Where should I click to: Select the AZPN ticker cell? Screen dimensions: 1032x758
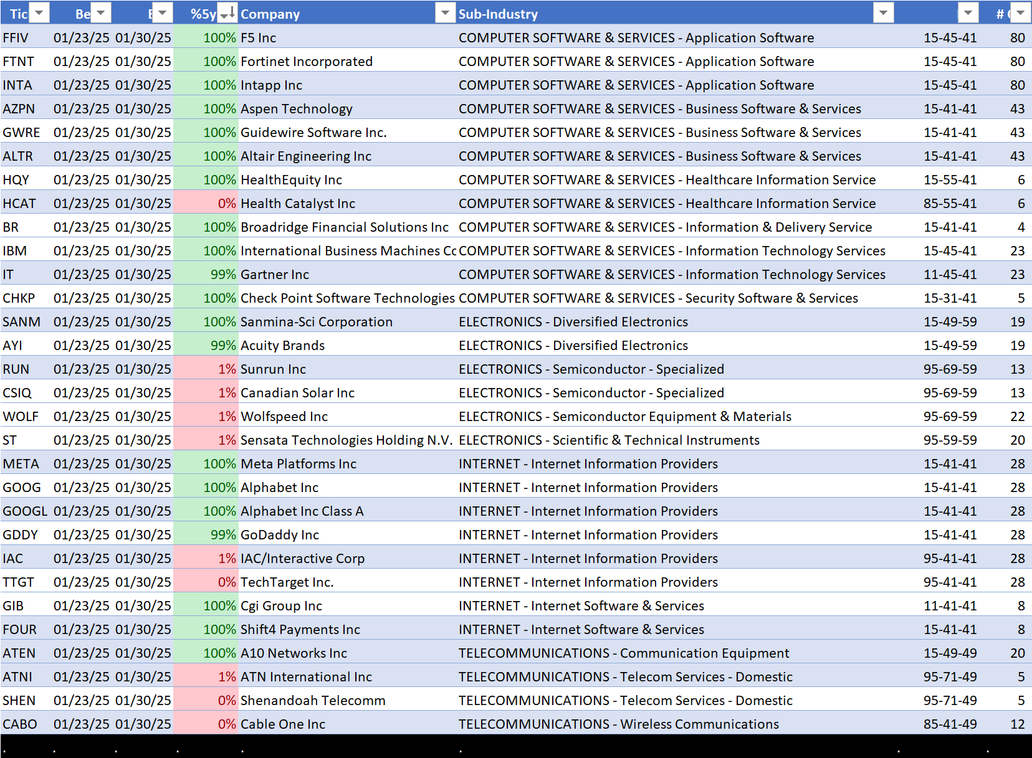26,108
